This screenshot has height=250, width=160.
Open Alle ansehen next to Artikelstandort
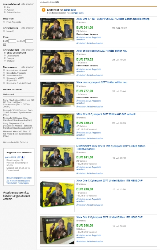tap(28, 50)
